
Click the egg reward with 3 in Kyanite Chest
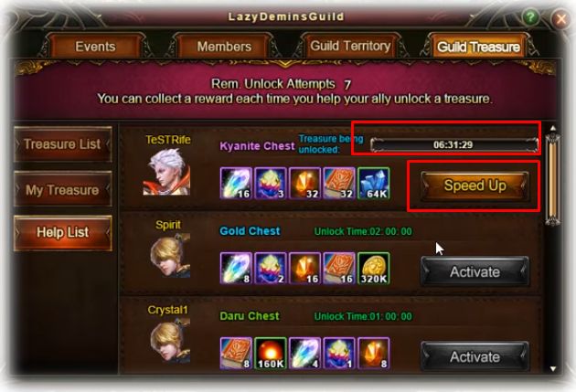[271, 183]
